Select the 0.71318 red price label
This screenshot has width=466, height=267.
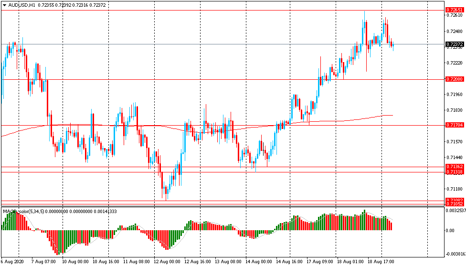(x=455, y=172)
